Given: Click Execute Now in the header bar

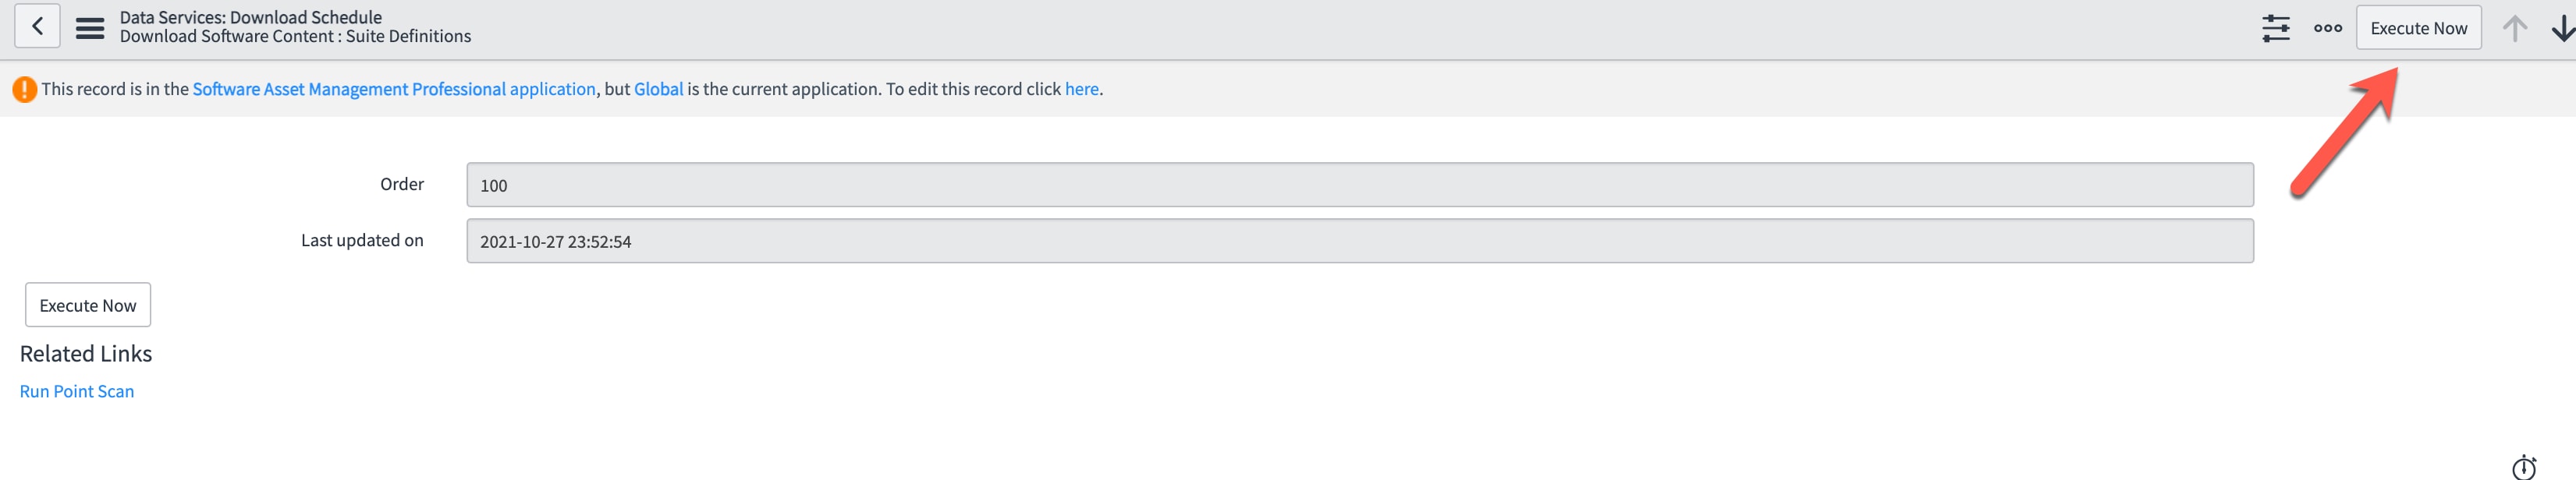Looking at the screenshot, I should point(2418,28).
